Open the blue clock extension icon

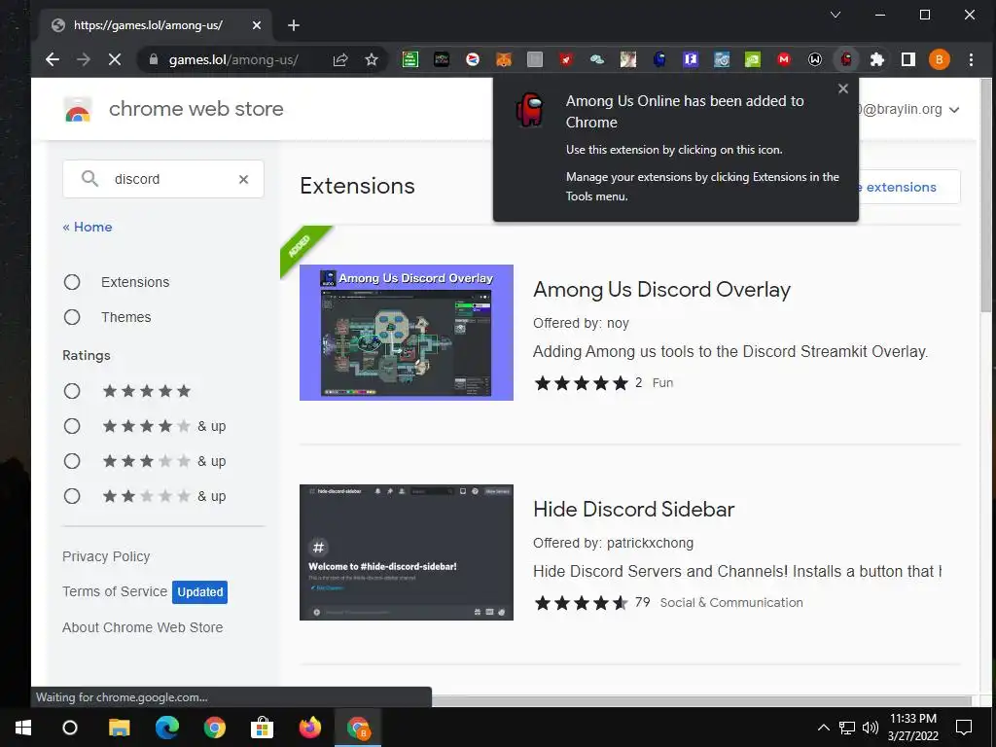[x=722, y=59]
